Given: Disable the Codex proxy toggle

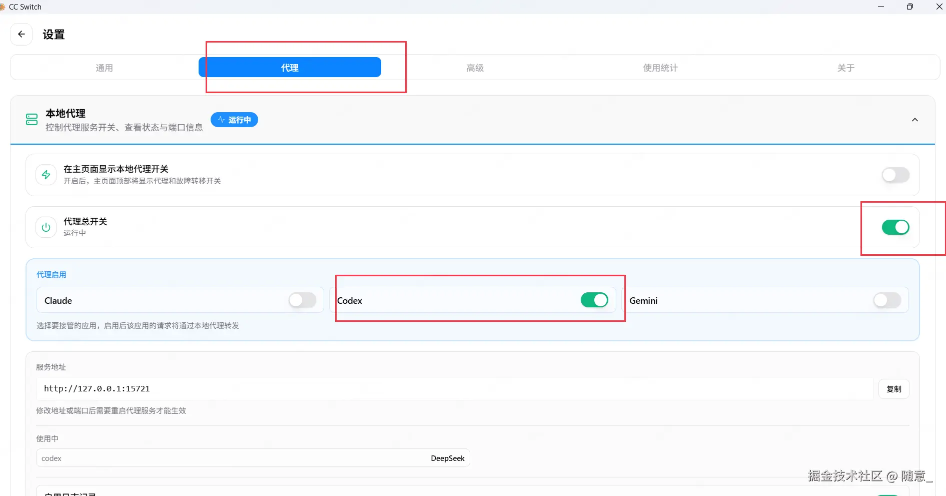Looking at the screenshot, I should pos(594,300).
